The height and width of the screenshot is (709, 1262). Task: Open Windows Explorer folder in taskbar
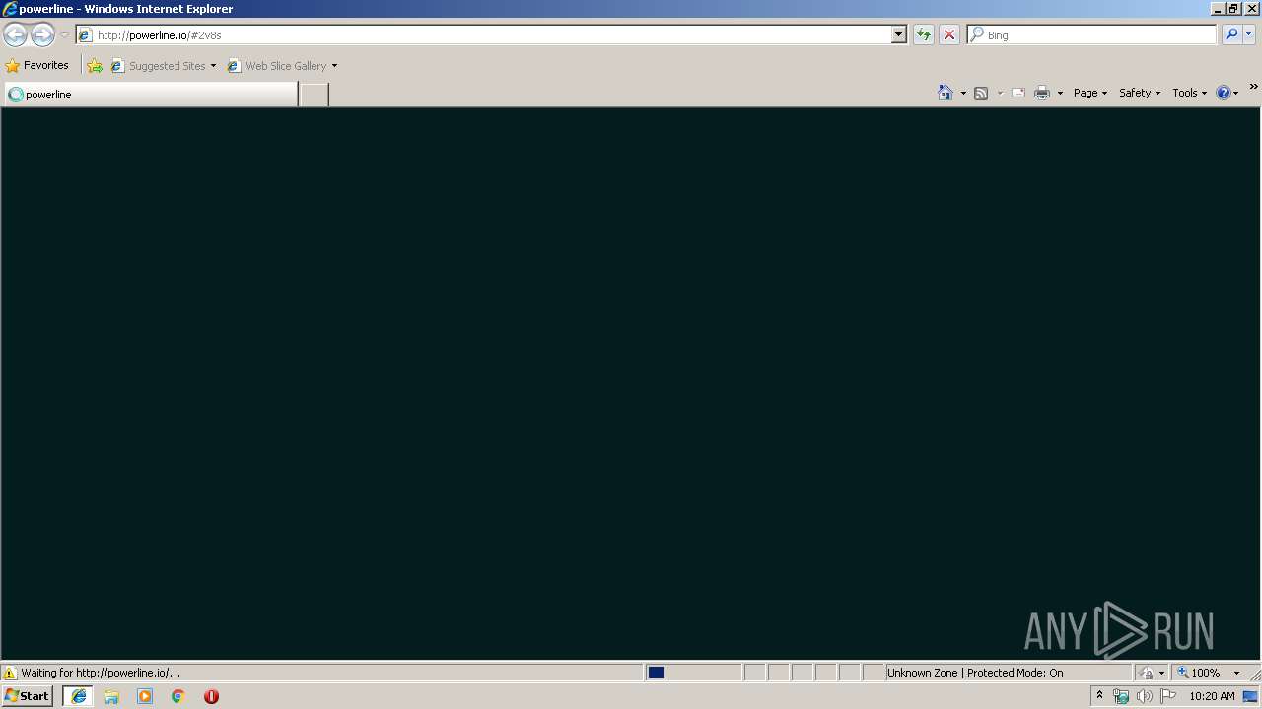tap(111, 696)
